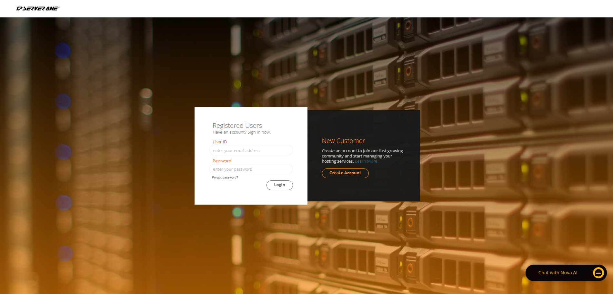The height and width of the screenshot is (294, 613).
Task: Select the 'Create an account to join' paragraph
Action: (x=362, y=156)
